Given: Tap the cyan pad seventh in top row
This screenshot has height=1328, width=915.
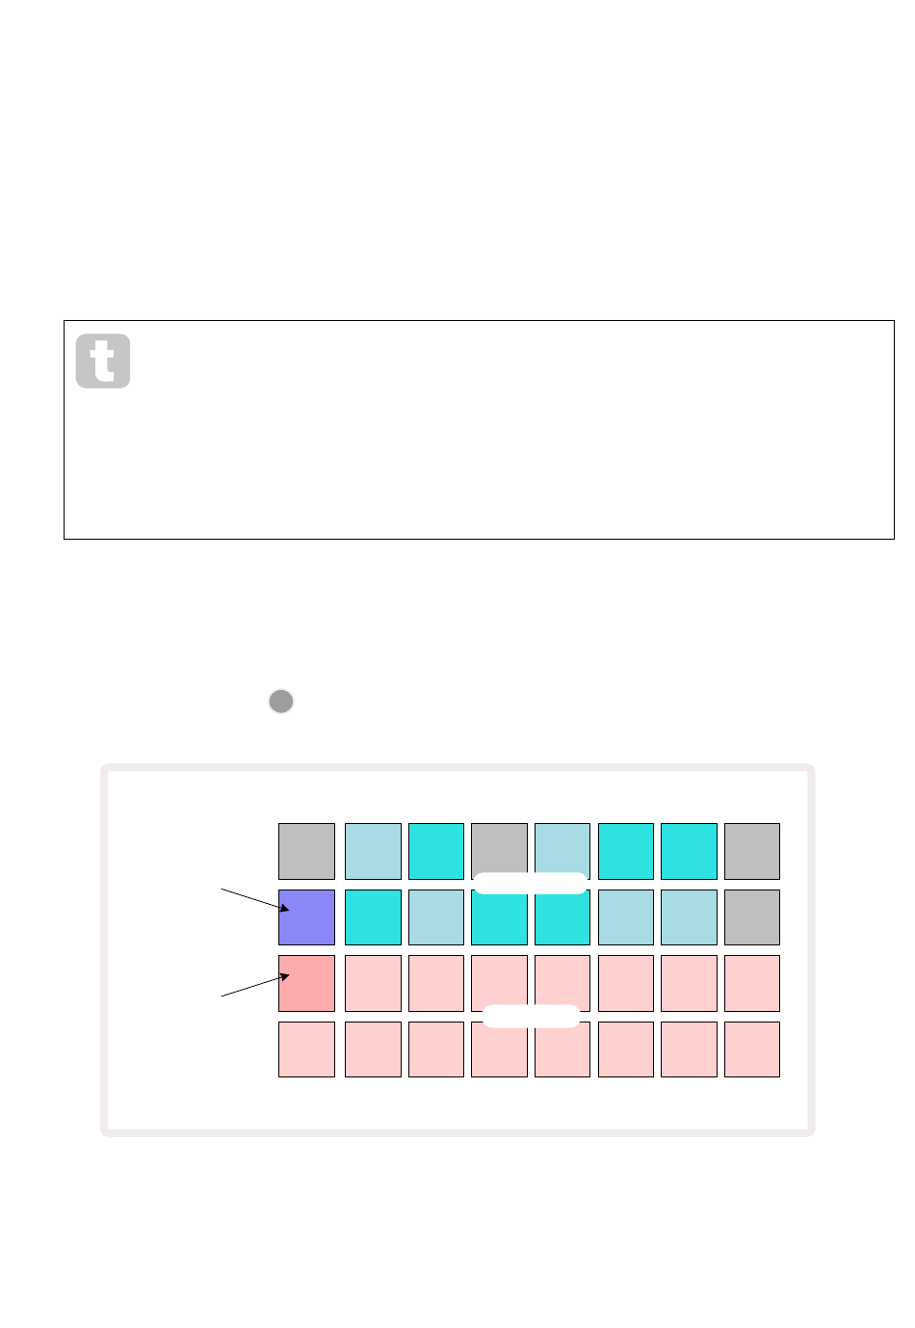Looking at the screenshot, I should [689, 851].
